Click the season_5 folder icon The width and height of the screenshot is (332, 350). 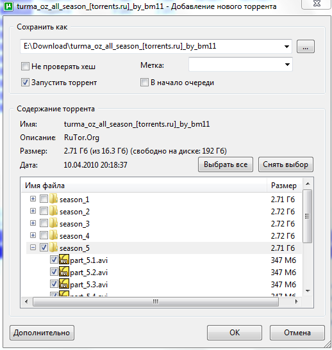53,248
